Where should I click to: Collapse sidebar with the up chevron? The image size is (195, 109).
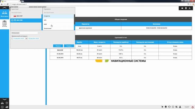tap(5, 8)
